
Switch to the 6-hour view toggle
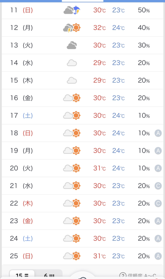(x=49, y=275)
